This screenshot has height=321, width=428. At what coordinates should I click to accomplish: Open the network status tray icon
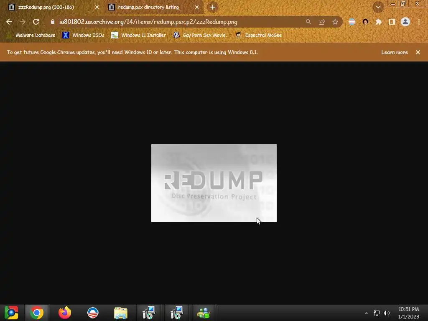[377, 313]
